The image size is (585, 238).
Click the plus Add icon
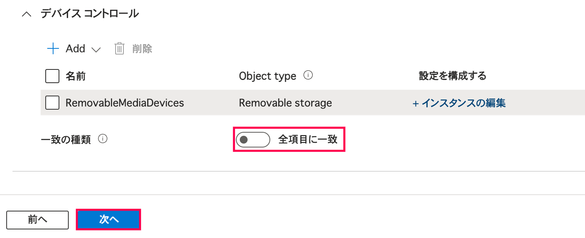click(53, 49)
